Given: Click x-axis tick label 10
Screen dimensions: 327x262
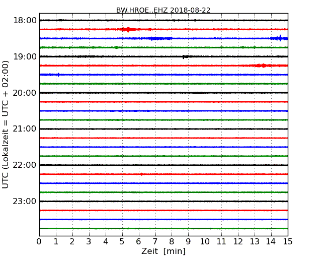Looking at the screenshot, I should (x=205, y=242).
